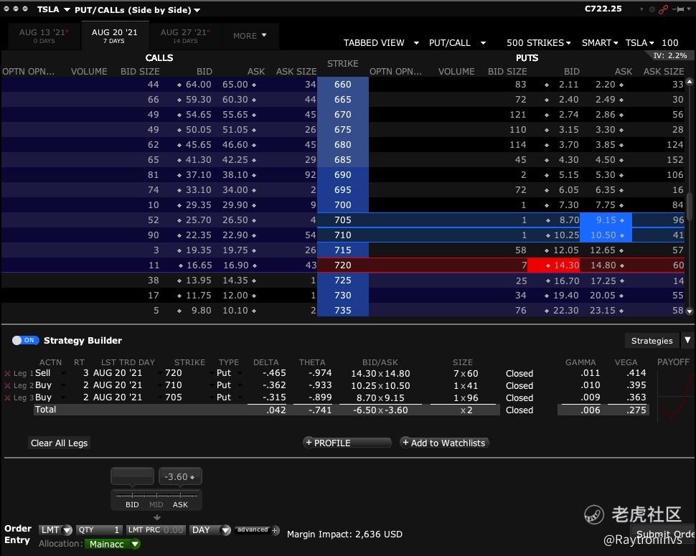Click the diamond beside 735 put ask

click(621, 311)
